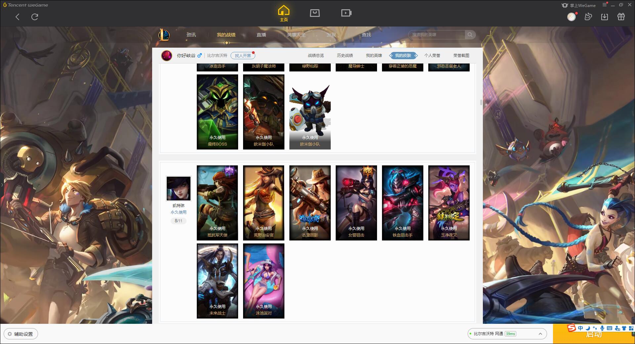
Task: Open the 荒野治安官 skin card
Action: [264, 203]
